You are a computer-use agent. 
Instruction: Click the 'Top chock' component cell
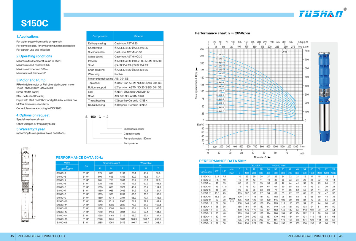point(100,83)
